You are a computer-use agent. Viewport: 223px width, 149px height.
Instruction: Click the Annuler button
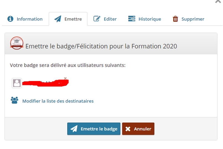[x=138, y=129]
